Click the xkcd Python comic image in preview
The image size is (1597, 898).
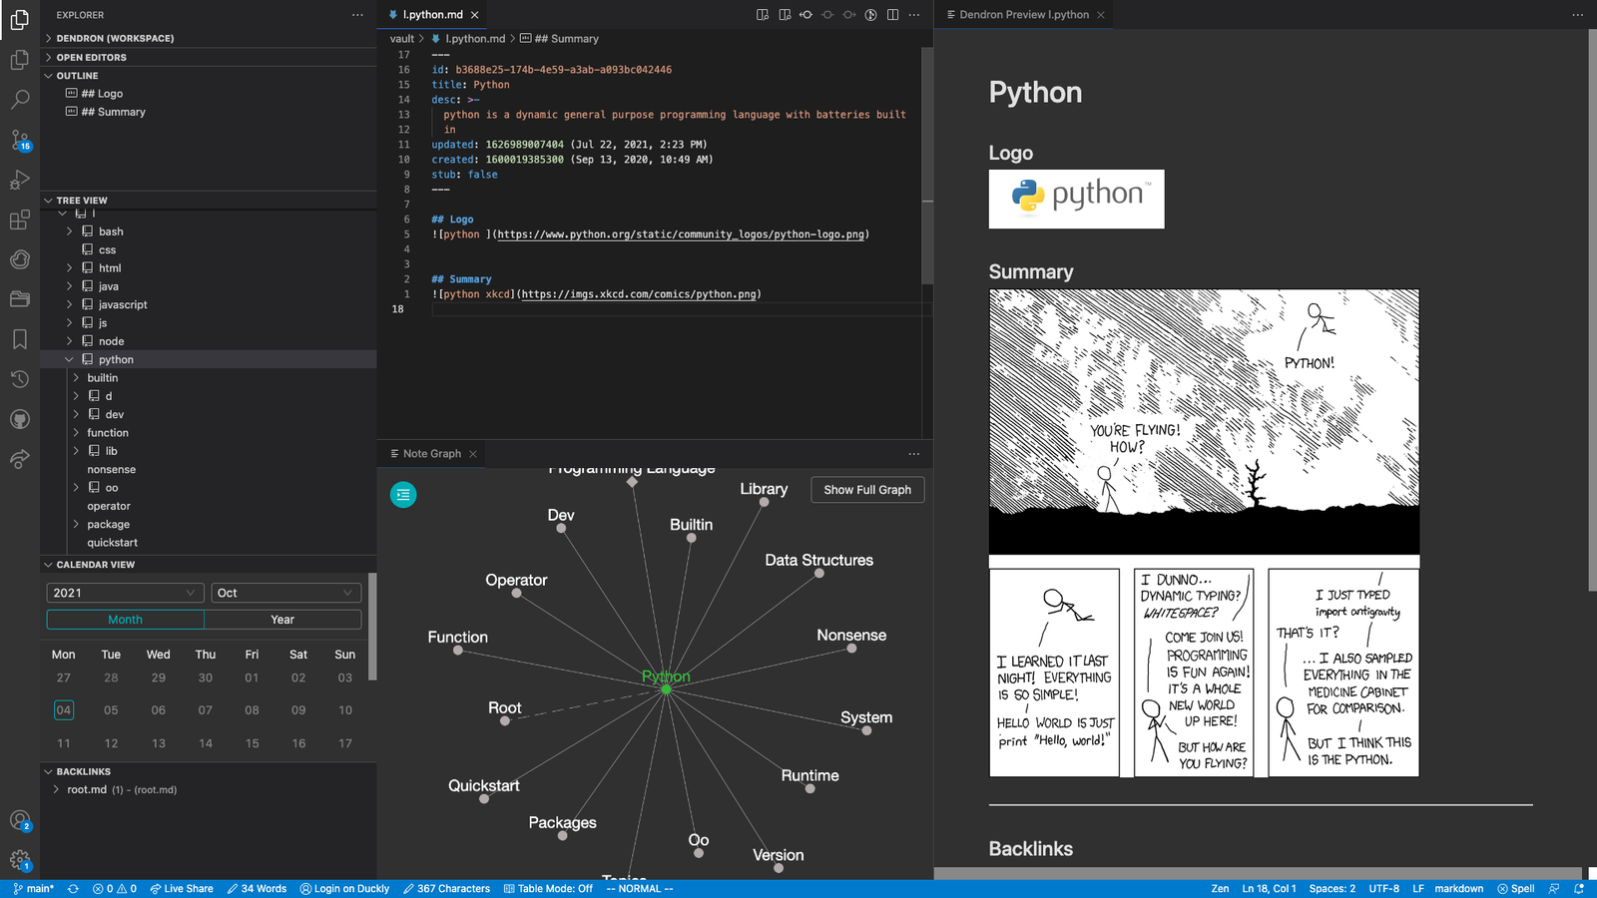[1204, 533]
